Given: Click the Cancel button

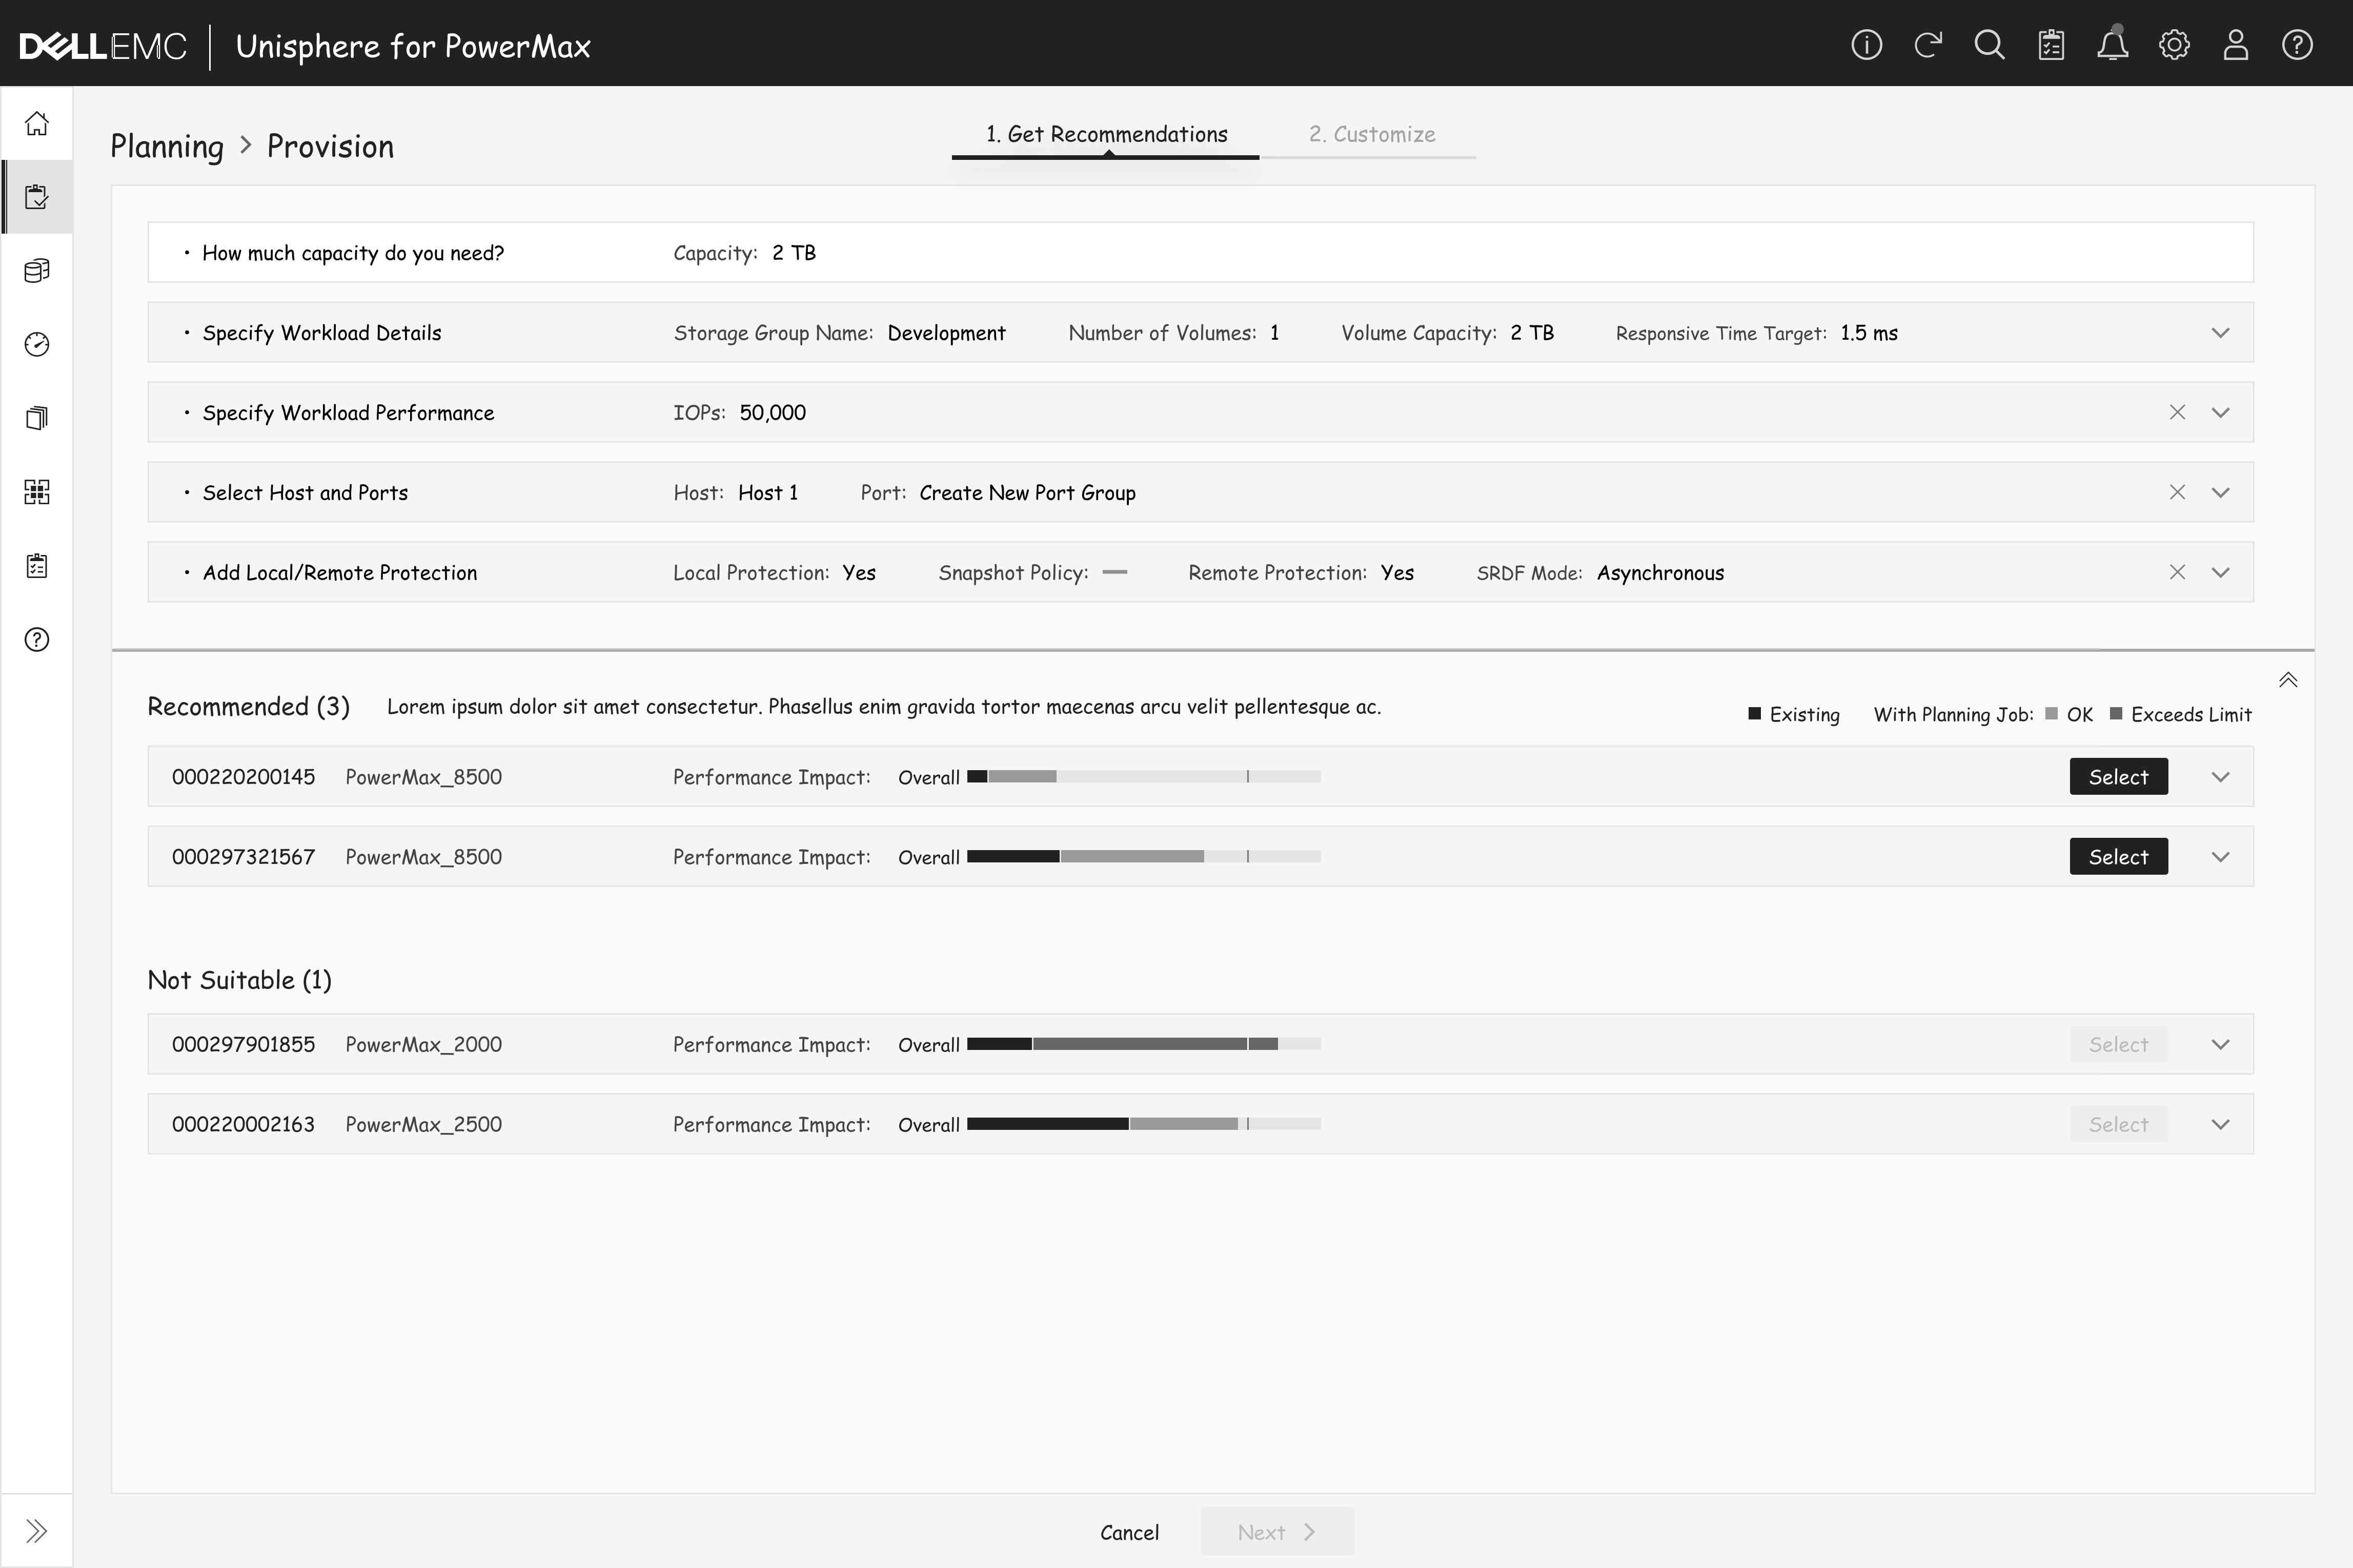Looking at the screenshot, I should pyautogui.click(x=1129, y=1532).
